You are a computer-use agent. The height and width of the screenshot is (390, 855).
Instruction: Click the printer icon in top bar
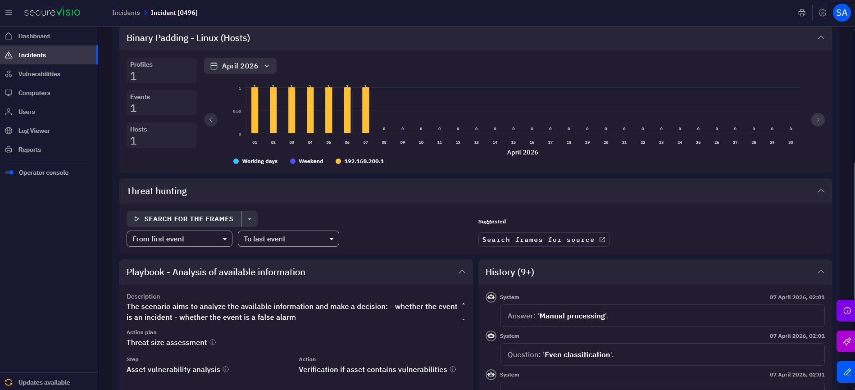(801, 13)
